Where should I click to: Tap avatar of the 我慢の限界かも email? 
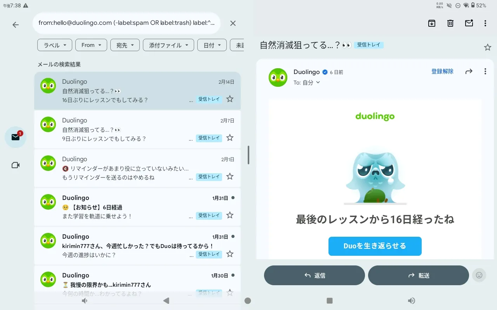pos(48,279)
